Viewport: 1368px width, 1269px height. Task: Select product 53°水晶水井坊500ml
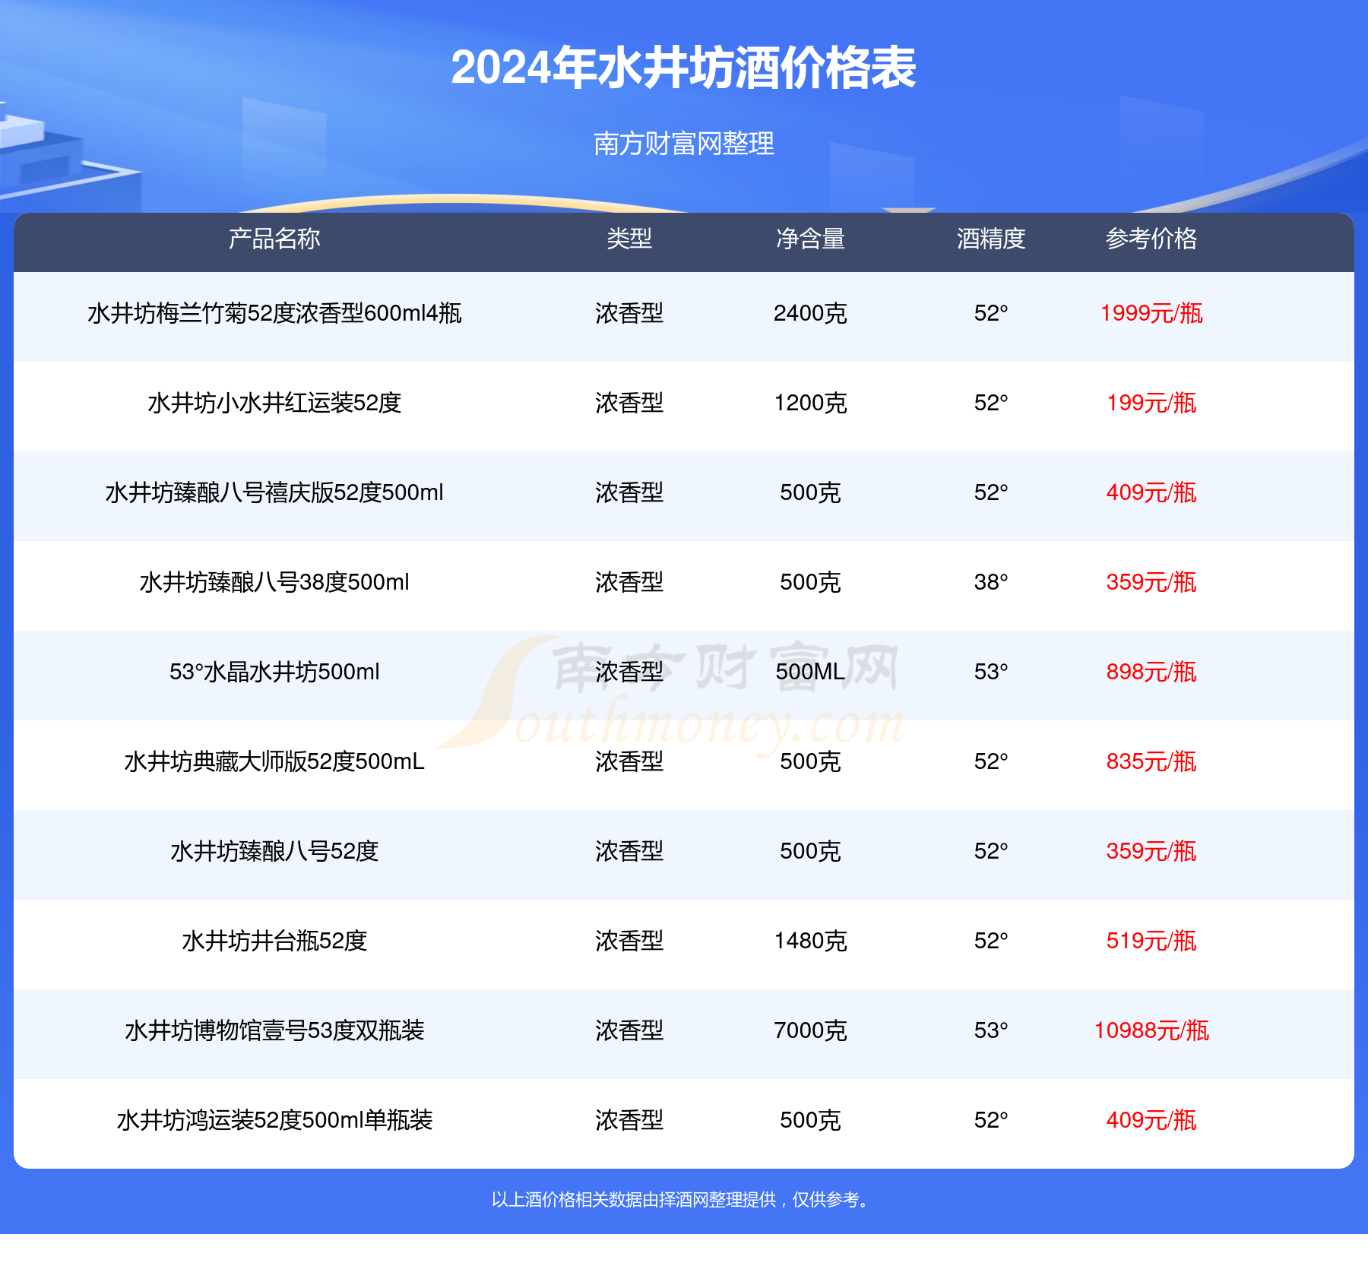[x=274, y=672]
